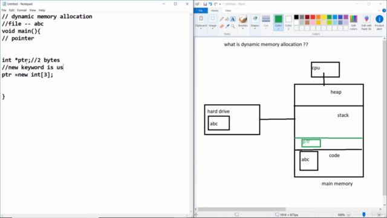Click the 'ptr =new int[3];' line in Notepad
The width and height of the screenshot is (387, 218).
click(27, 74)
